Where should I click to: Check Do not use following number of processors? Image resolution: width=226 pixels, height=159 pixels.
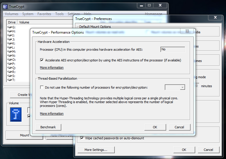[42, 87]
